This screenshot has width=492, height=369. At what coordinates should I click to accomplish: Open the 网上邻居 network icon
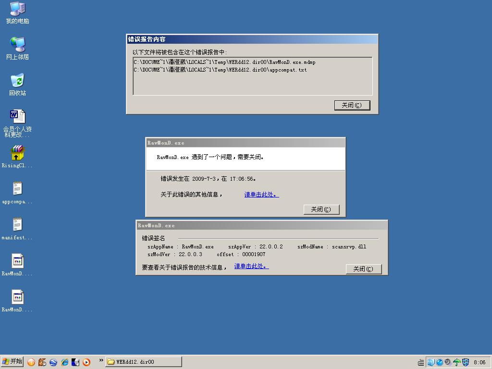[x=17, y=49]
